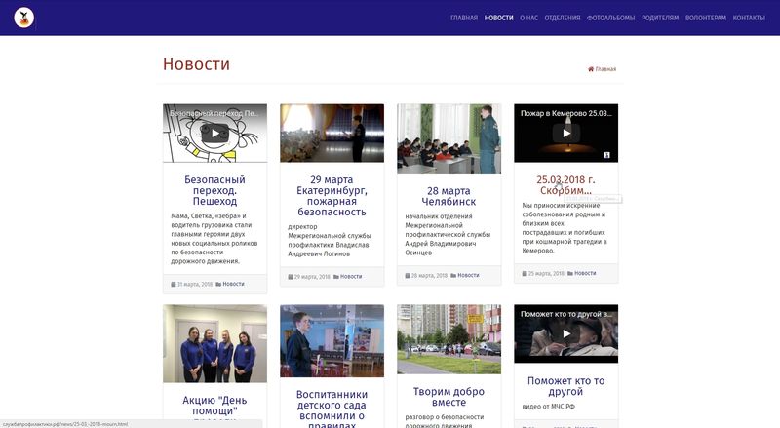Play the Поможет кто то другой video
This screenshot has width=780, height=428.
tap(566, 334)
